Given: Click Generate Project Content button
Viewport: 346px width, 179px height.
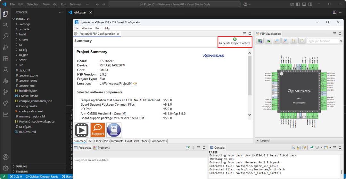Looking at the screenshot, I should tap(235, 41).
